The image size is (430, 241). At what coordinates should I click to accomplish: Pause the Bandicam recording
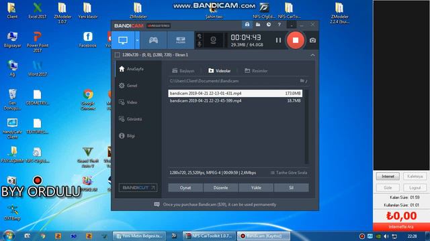click(278, 40)
